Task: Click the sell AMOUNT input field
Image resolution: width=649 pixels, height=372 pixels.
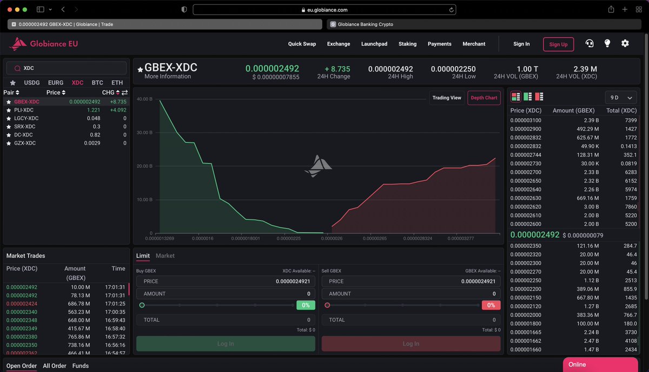Action: 411,293
